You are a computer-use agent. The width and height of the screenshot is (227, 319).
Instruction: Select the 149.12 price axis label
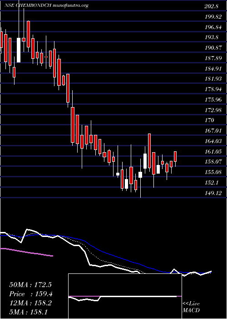pos(213,193)
